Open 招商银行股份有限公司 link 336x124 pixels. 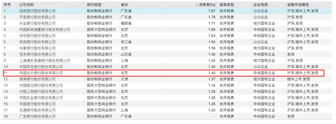[x=37, y=11]
